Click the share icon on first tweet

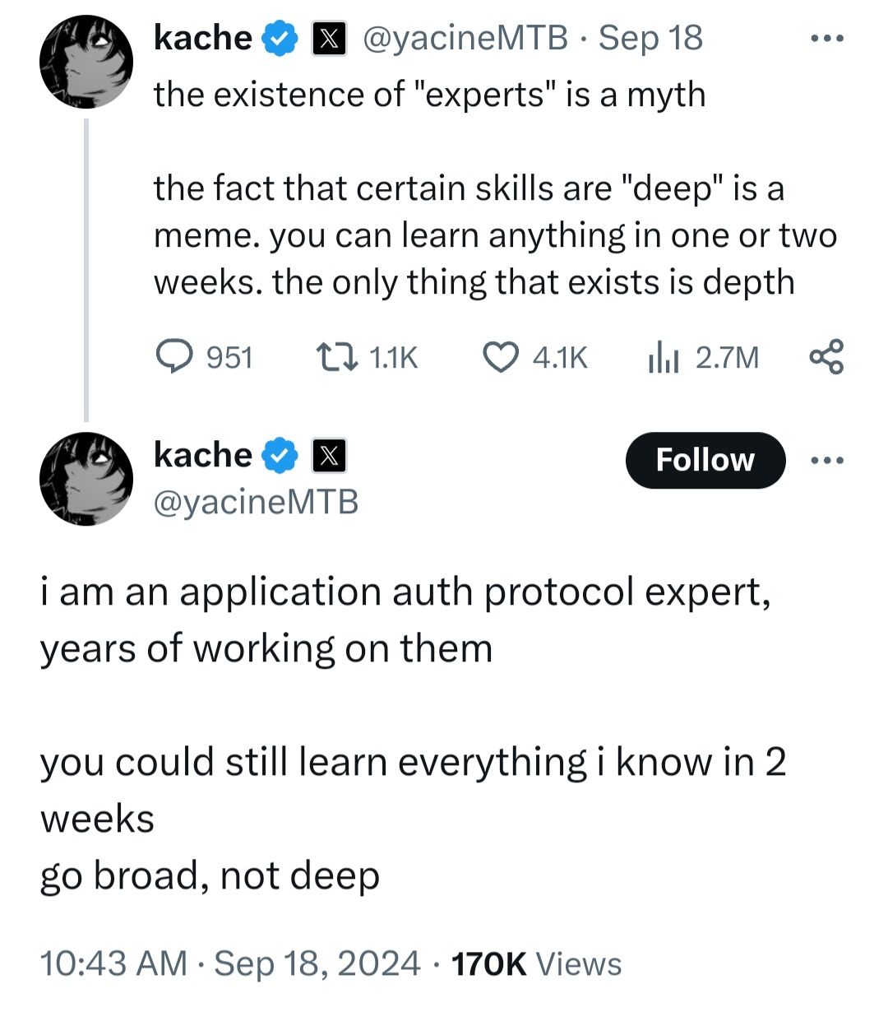click(826, 357)
